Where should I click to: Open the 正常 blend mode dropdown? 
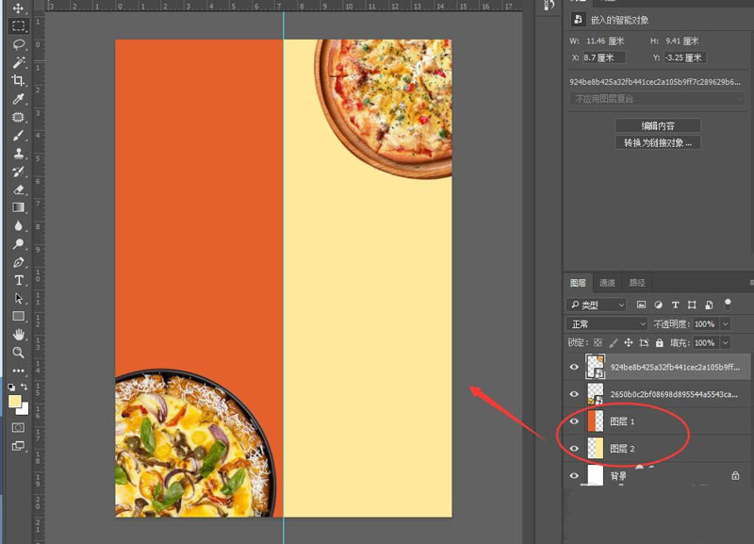pyautogui.click(x=606, y=323)
